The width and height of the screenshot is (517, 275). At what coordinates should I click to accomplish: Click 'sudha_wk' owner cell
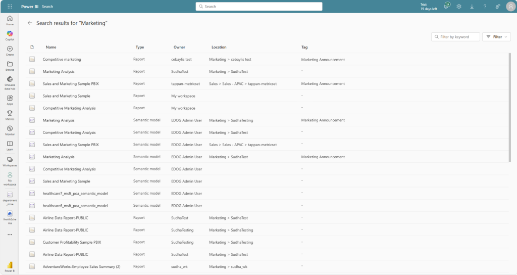coord(179,267)
